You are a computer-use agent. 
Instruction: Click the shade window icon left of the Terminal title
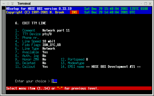(12, 4)
